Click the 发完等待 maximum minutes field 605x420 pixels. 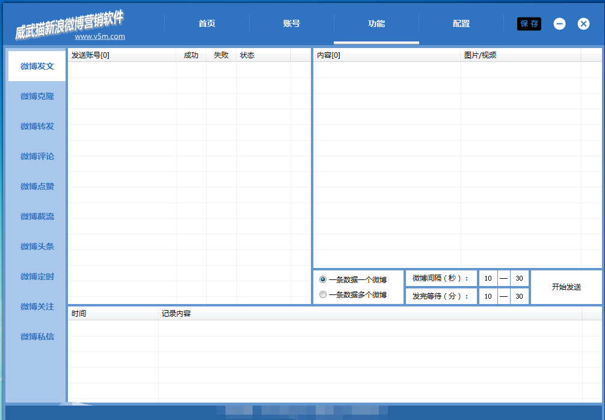tap(519, 296)
